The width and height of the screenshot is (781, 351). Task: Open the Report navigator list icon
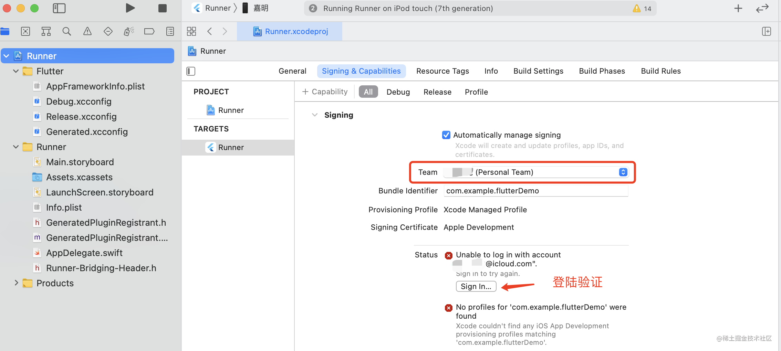pos(170,31)
